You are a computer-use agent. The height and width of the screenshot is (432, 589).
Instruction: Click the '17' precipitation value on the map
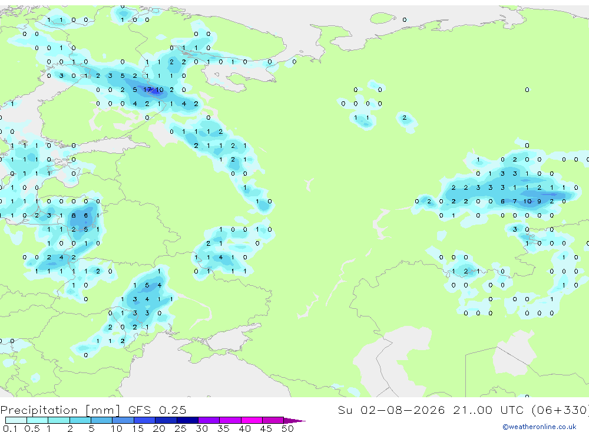click(148, 90)
